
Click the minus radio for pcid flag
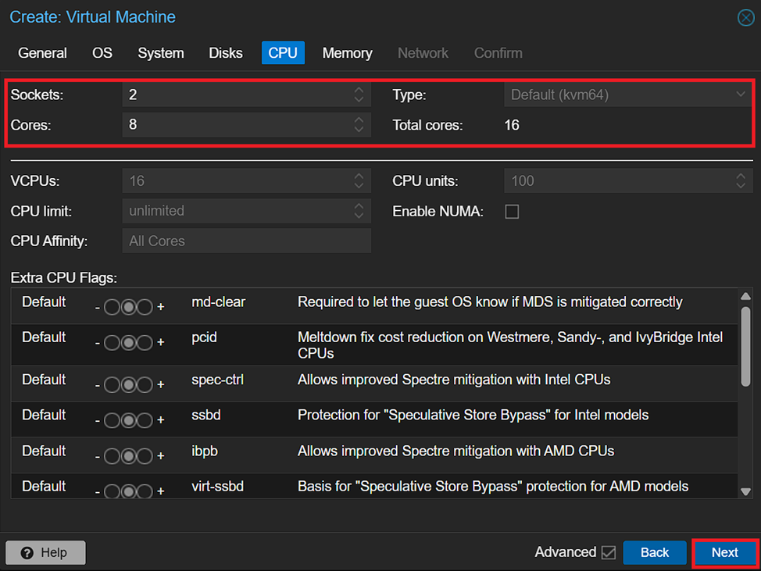coord(112,342)
